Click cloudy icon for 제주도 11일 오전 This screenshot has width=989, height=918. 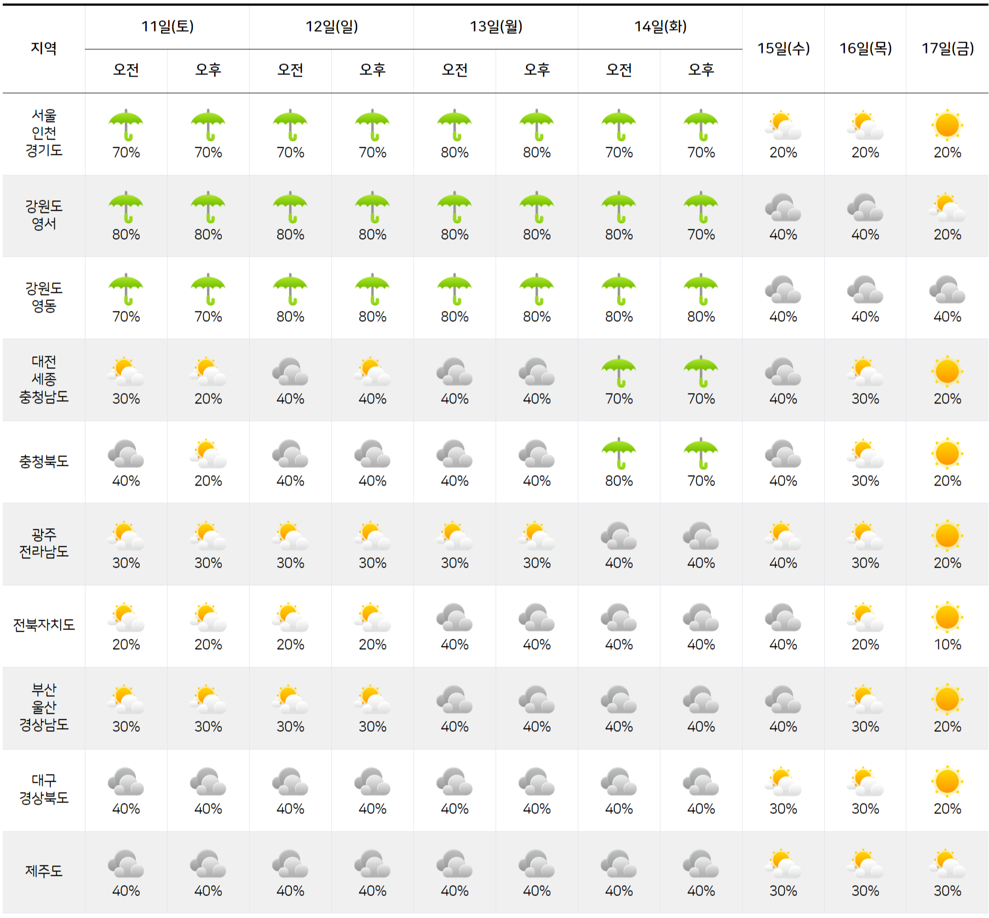tap(126, 864)
